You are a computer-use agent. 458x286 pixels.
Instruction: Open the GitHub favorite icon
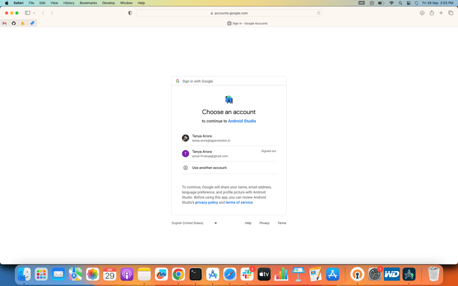[x=13, y=23]
